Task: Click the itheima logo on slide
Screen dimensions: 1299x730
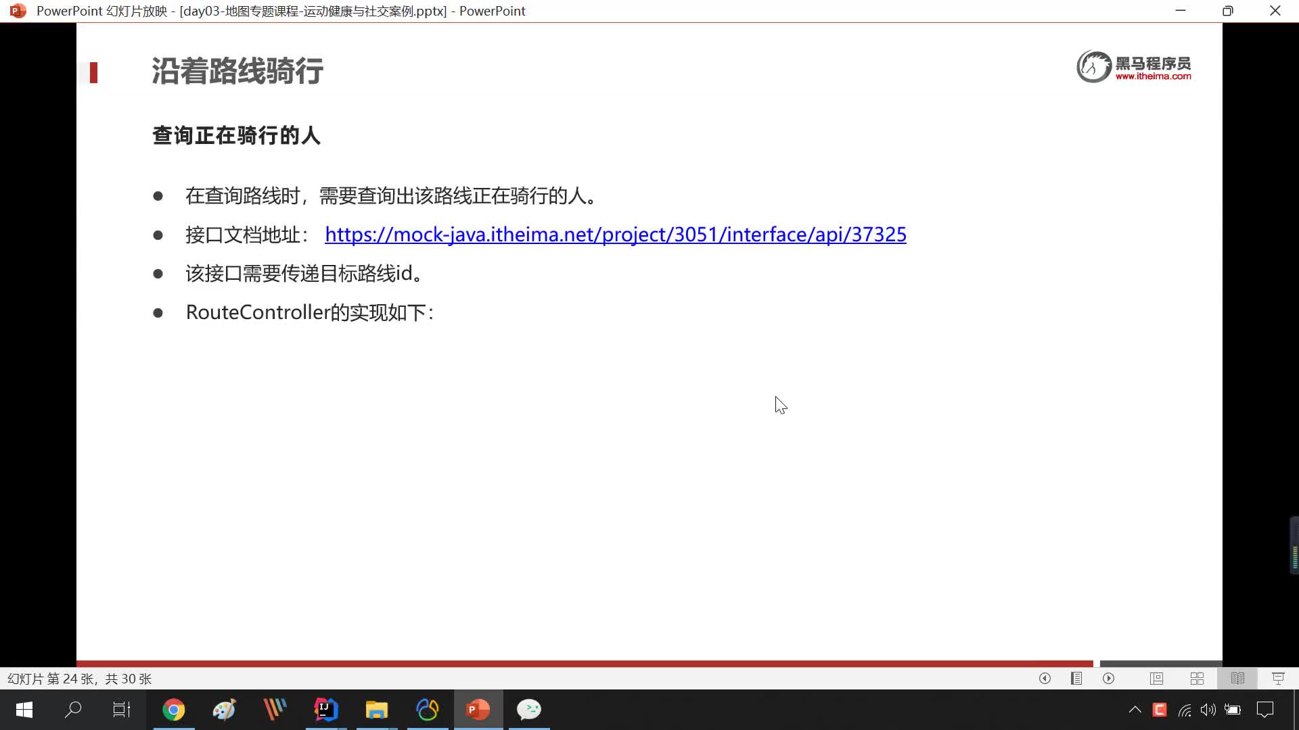Action: [x=1134, y=66]
